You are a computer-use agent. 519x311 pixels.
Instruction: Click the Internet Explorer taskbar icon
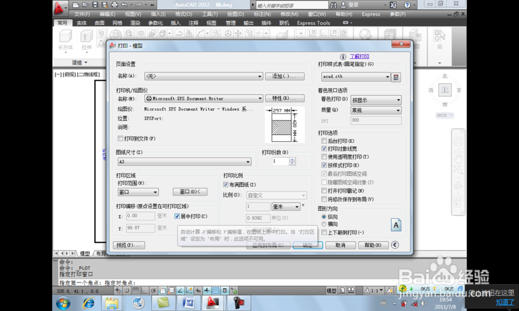click(x=88, y=303)
